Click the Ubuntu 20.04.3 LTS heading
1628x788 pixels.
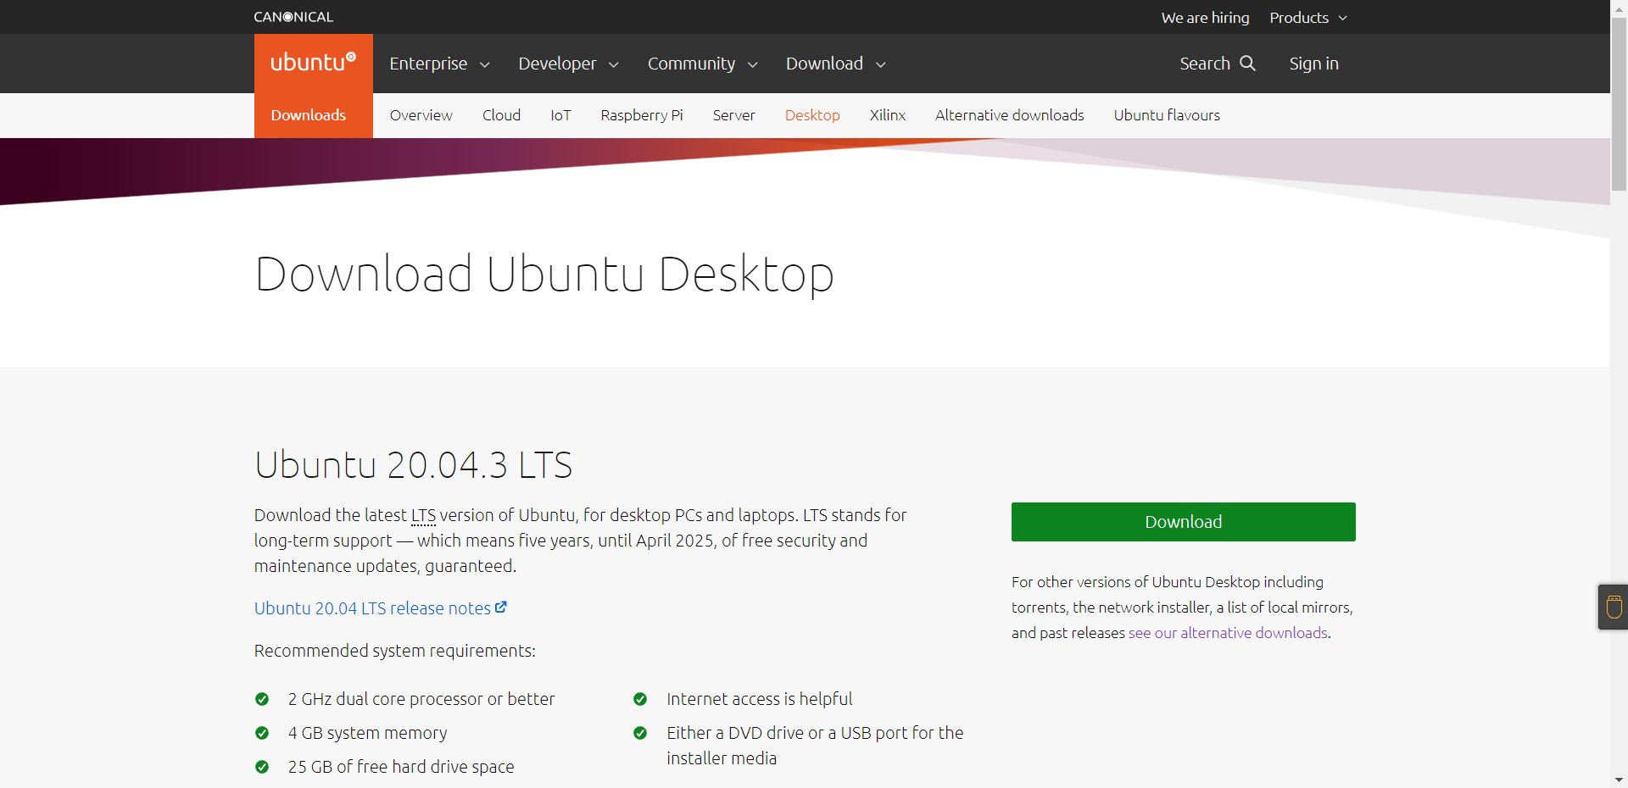(x=414, y=465)
